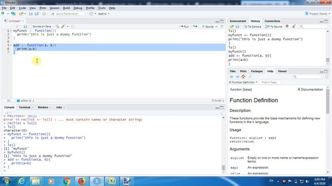Click the Find in Topic field

[x=270, y=82]
